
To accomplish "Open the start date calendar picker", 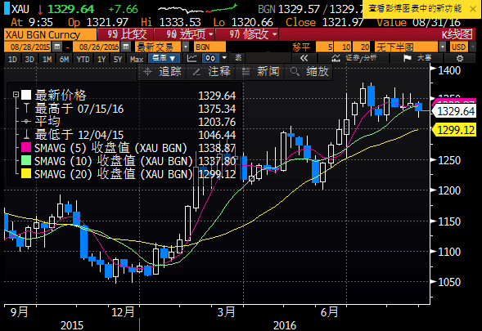I will [56, 47].
